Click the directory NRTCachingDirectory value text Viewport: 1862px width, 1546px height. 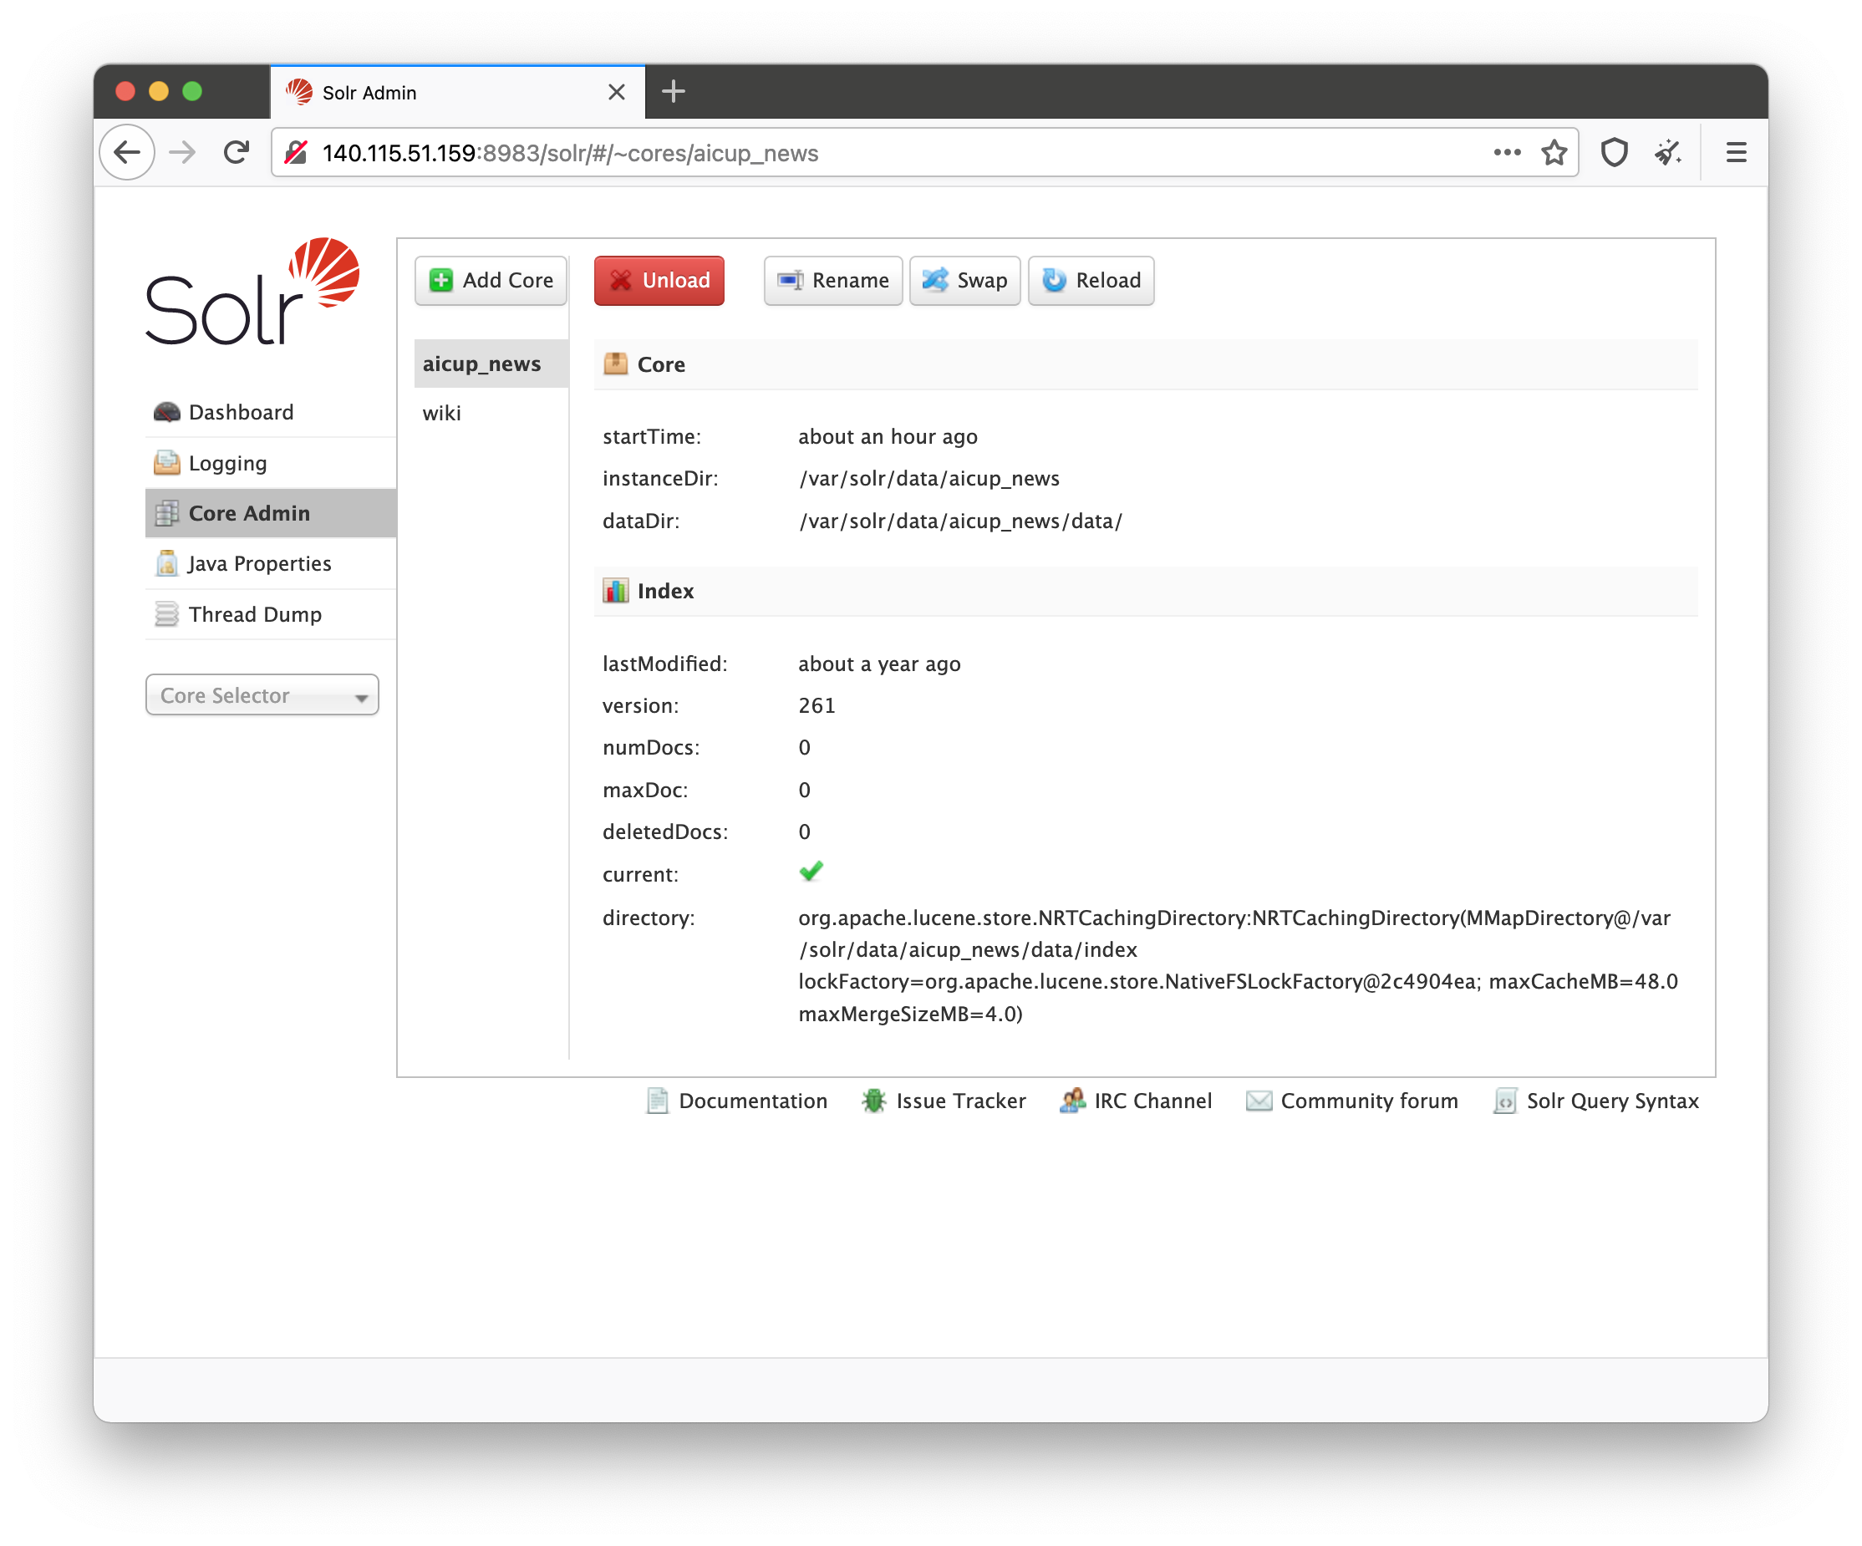tap(1238, 965)
